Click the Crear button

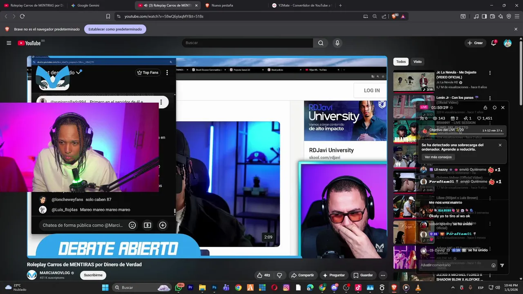(x=475, y=43)
